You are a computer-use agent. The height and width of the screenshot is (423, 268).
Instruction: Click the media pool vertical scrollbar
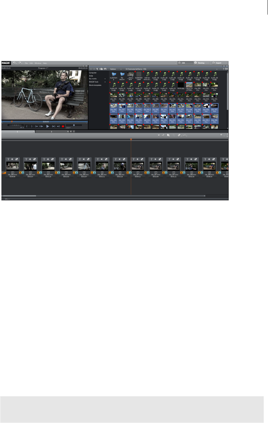(227, 91)
